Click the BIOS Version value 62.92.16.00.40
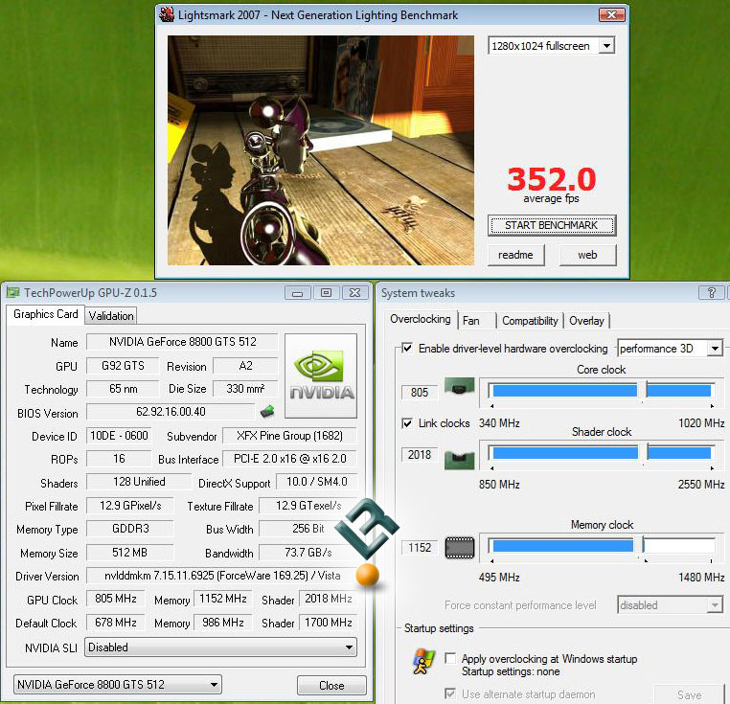 click(171, 412)
